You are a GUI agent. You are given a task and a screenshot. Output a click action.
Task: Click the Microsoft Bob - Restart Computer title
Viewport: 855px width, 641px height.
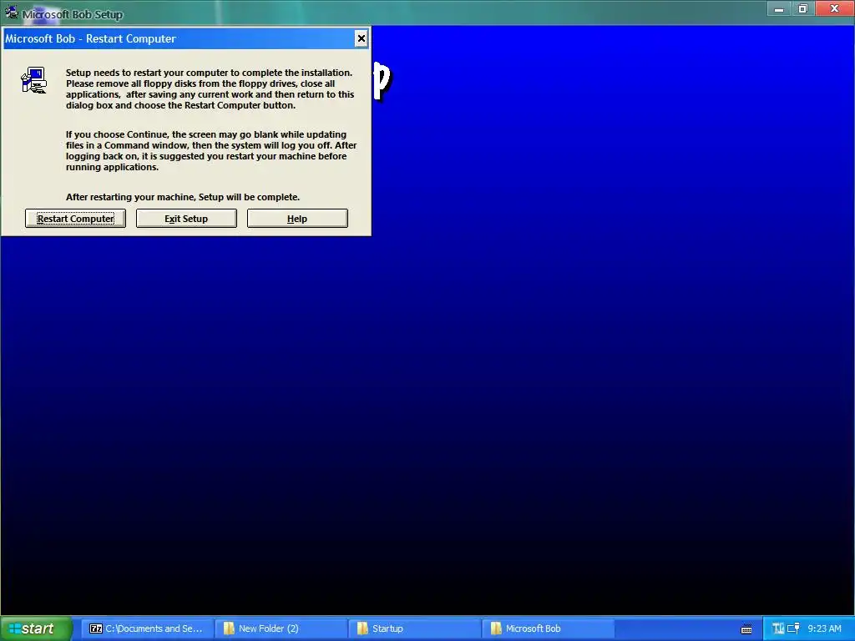(x=90, y=38)
